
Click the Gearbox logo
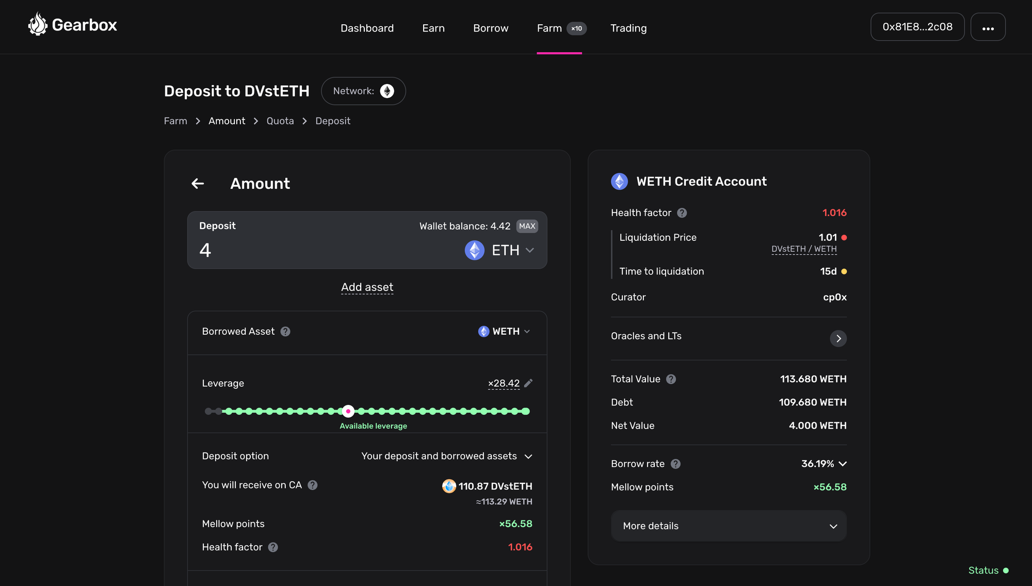click(72, 24)
